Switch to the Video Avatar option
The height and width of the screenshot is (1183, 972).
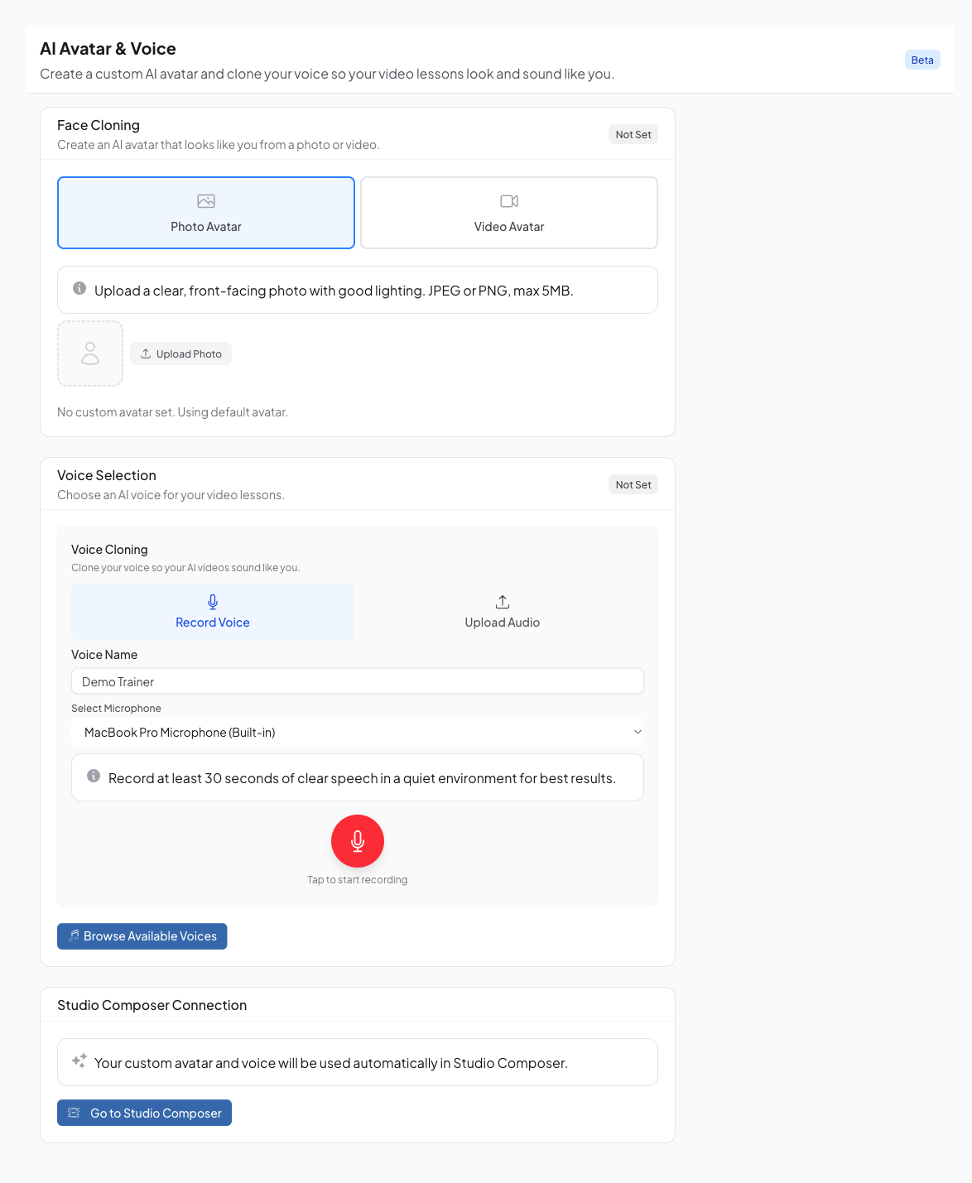coord(509,213)
